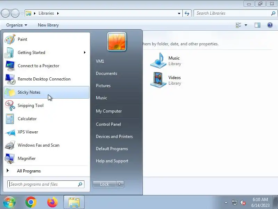Launch Windows Fax and Scan
Image resolution: width=278 pixels, height=209 pixels.
tap(46, 145)
